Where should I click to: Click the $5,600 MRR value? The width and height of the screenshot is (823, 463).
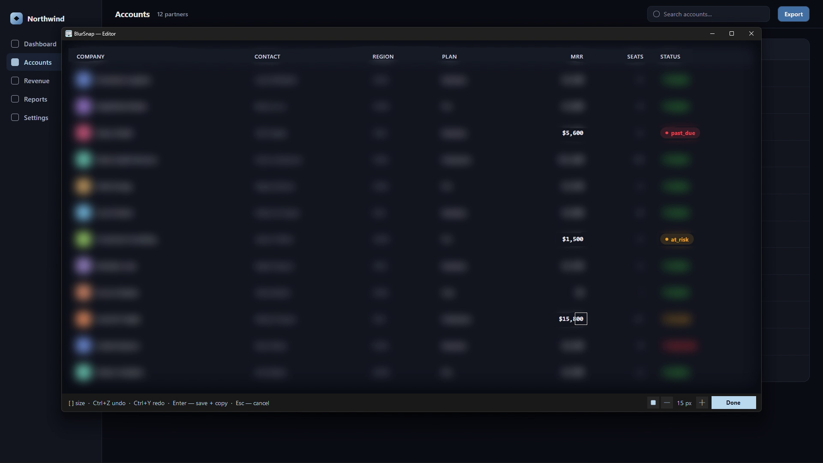tap(573, 133)
